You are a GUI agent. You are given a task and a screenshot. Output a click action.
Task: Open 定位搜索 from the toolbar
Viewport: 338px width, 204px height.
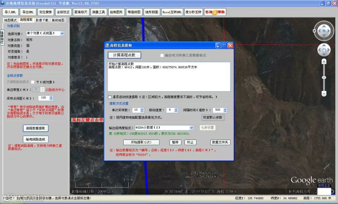coord(46,12)
